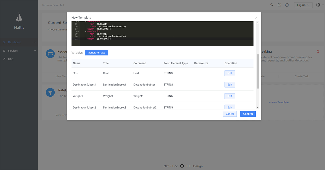Image resolution: width=325 pixels, height=170 pixels.
Task: Edit the Host variable row
Action: 230,73
